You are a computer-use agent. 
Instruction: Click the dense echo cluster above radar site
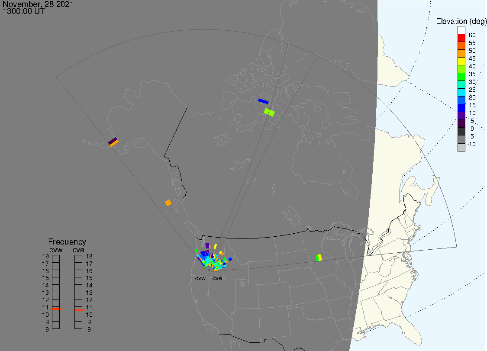(213, 258)
